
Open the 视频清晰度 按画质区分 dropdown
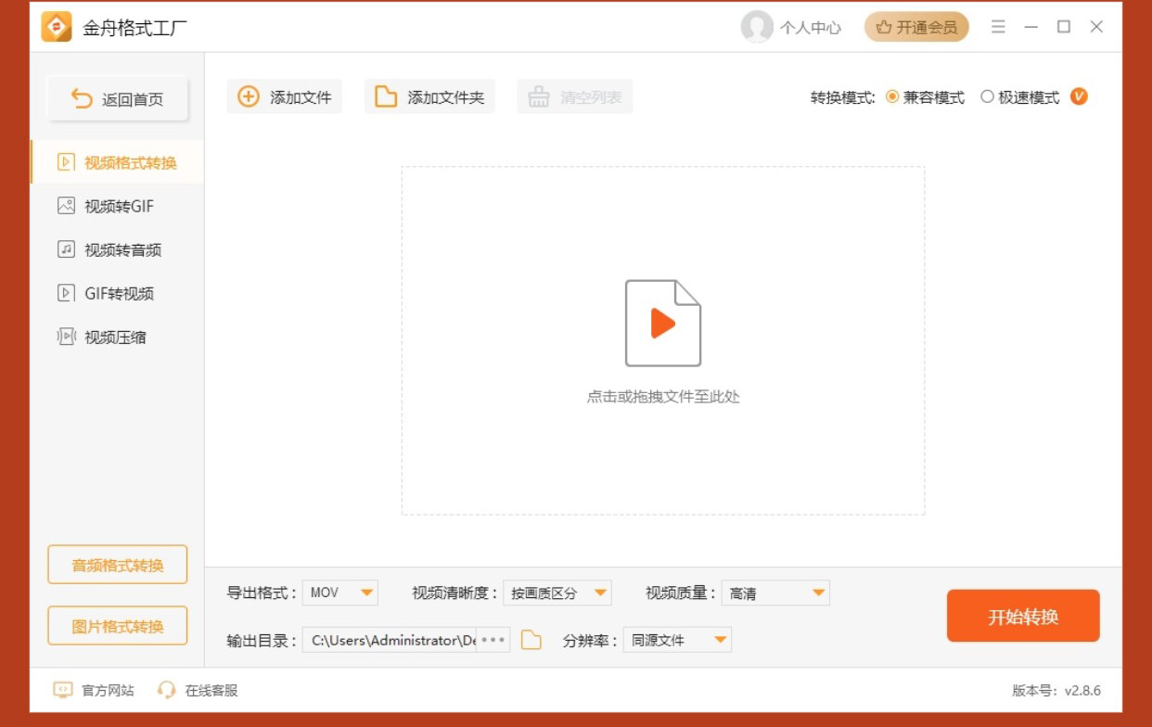click(557, 593)
